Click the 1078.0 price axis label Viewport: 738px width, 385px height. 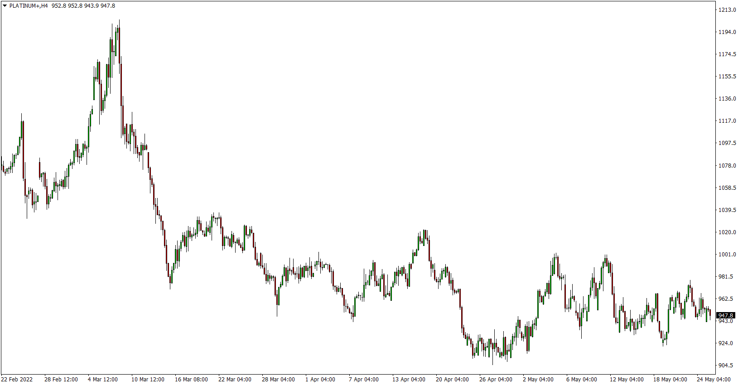(x=727, y=166)
